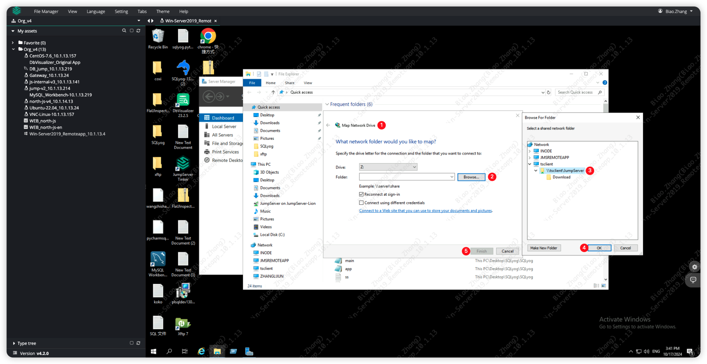Collapse the Org_v4 (13) tree node
Image resolution: width=707 pixels, height=364 pixels.
(13, 49)
